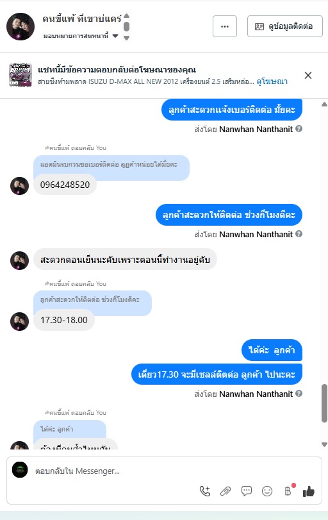Open saved replies speech bubble icon

246,491
